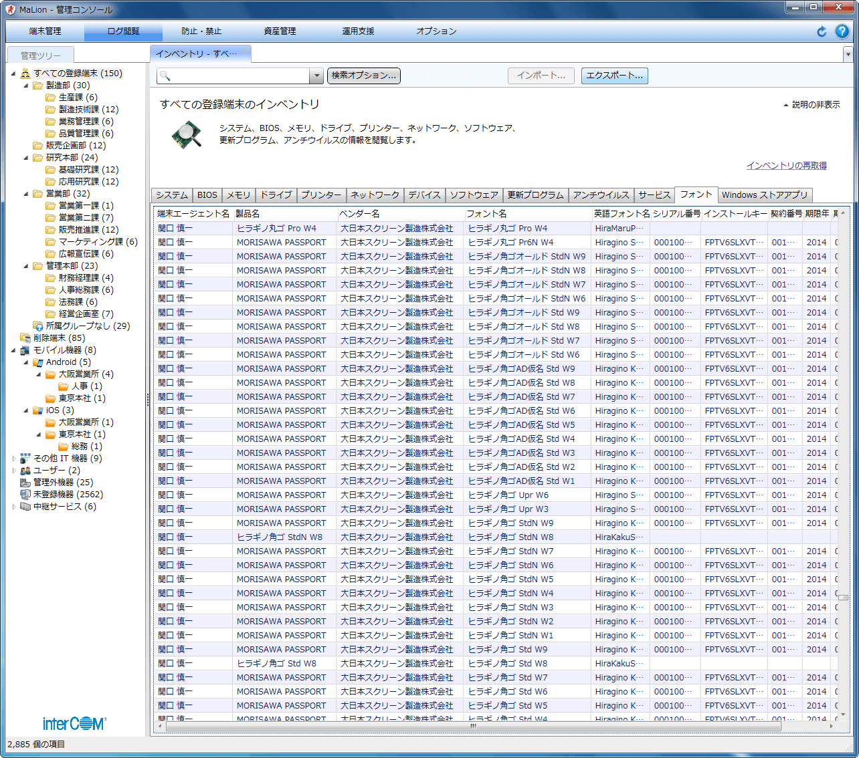
Task: Click the Android group icon in tree
Action: [38, 362]
